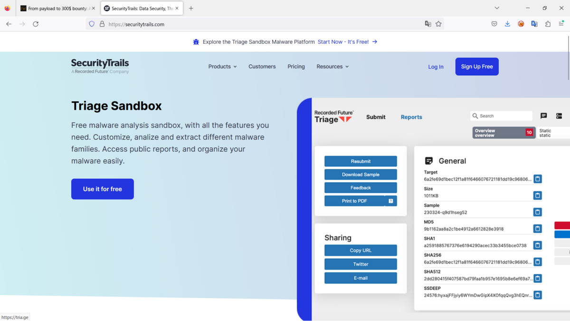The height and width of the screenshot is (321, 570).
Task: Click the Triage Search field
Action: point(502,116)
